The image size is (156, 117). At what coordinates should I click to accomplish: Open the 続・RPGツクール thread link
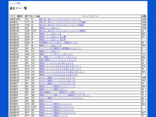[x=58, y=57]
